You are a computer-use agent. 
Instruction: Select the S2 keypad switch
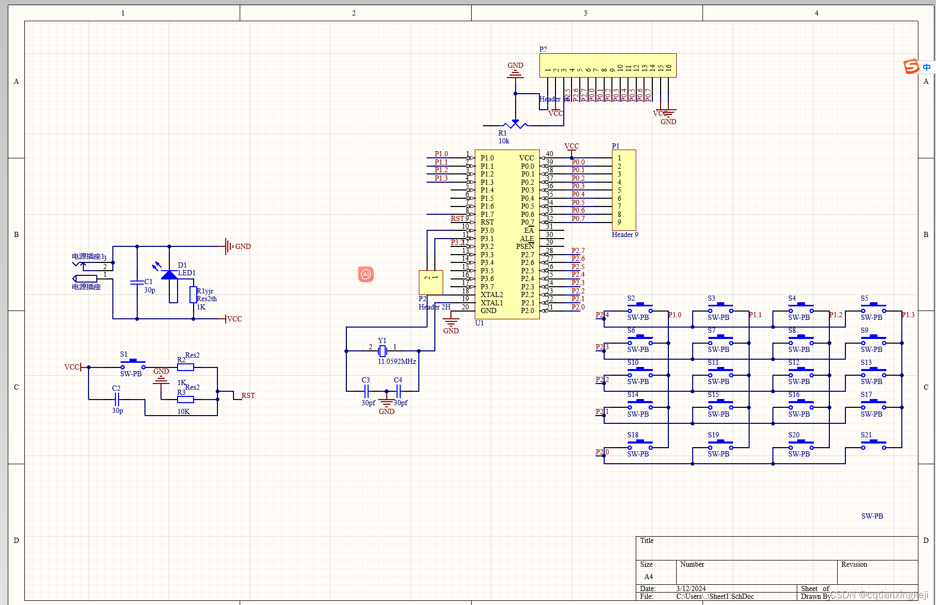[x=640, y=308]
